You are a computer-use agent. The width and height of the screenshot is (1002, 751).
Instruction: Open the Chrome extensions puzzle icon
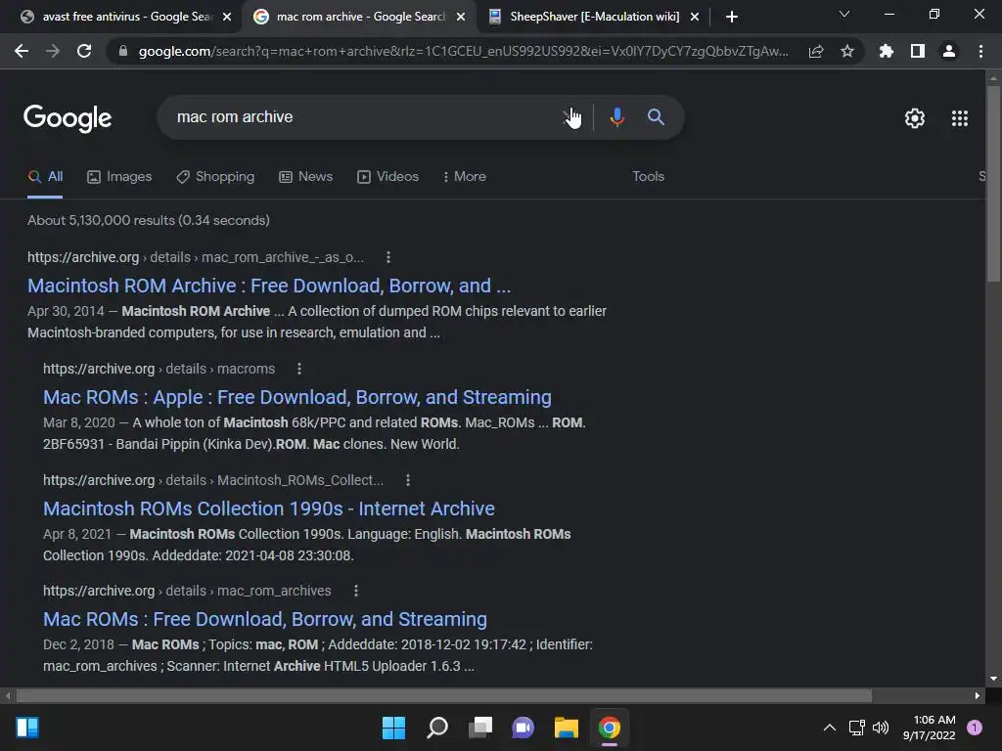tap(887, 51)
